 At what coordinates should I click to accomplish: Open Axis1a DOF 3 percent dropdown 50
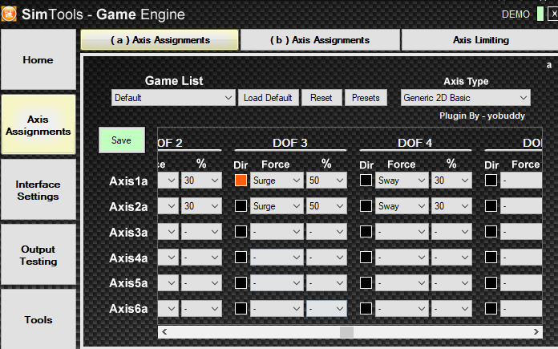[326, 181]
